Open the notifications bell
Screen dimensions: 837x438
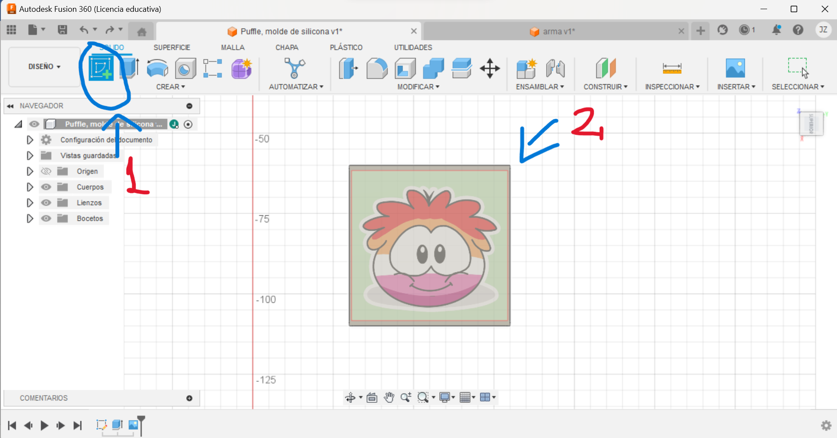777,30
